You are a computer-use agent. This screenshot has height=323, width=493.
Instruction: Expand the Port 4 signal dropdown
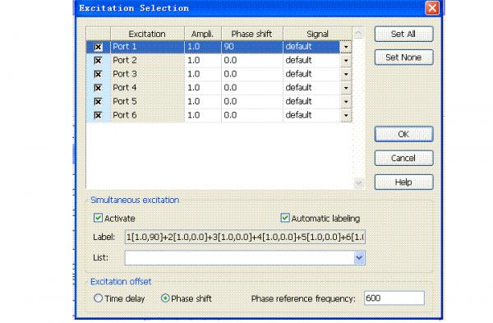point(346,88)
